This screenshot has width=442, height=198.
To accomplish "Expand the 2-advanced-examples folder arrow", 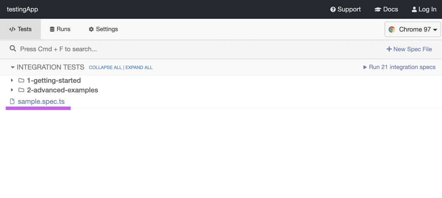I will click(12, 90).
